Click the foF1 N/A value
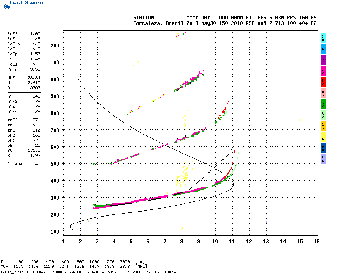The image size is (338, 275). [x=36, y=39]
